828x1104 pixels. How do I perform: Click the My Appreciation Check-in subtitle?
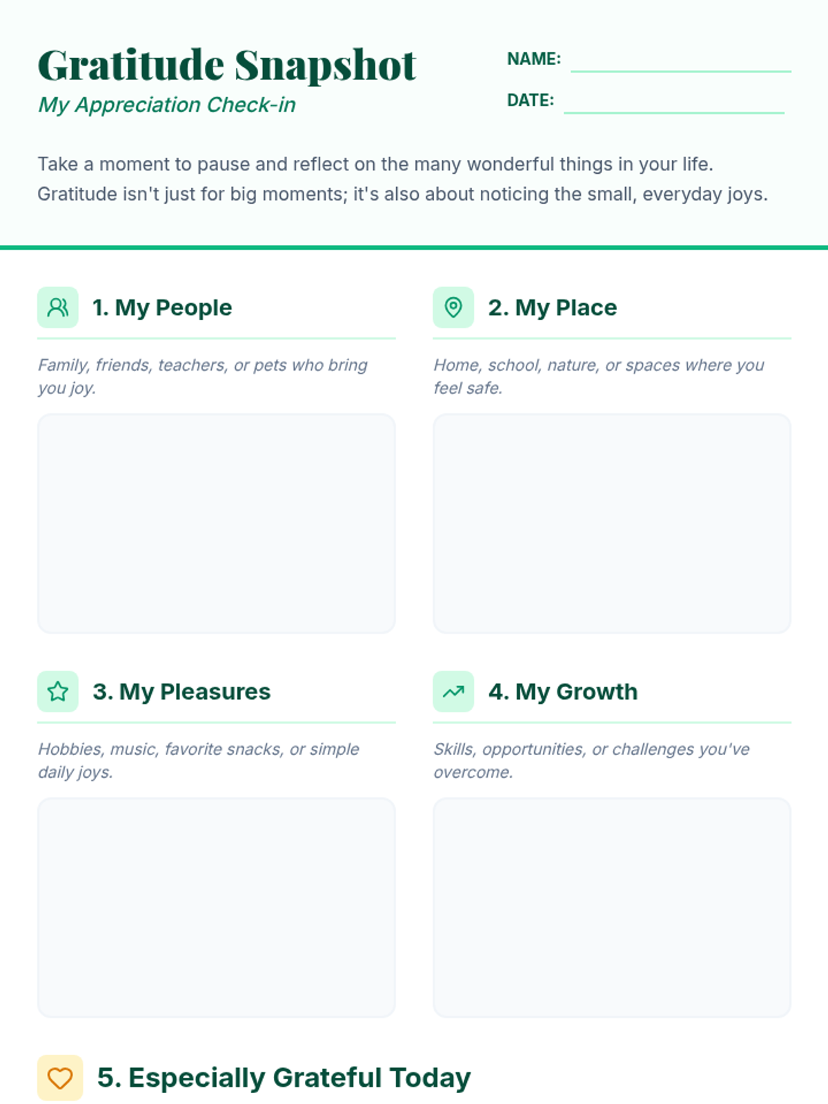coord(166,105)
